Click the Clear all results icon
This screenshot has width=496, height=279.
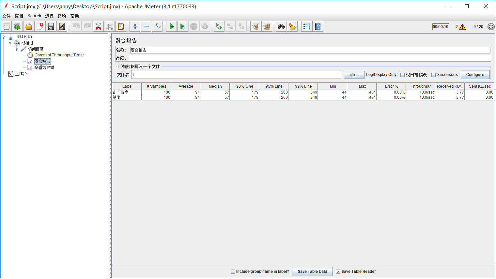point(267,26)
